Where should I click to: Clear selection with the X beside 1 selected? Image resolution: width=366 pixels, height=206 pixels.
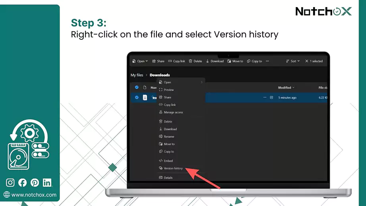click(x=307, y=61)
